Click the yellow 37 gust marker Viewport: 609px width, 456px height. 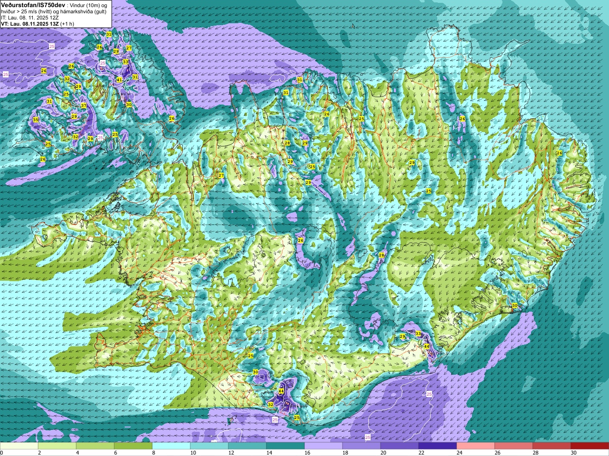(x=84, y=105)
